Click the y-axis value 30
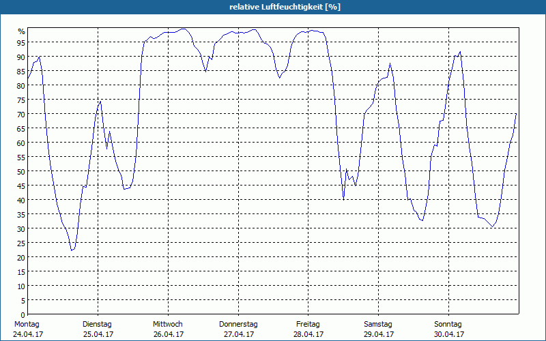The height and width of the screenshot is (341, 546). [x=21, y=228]
